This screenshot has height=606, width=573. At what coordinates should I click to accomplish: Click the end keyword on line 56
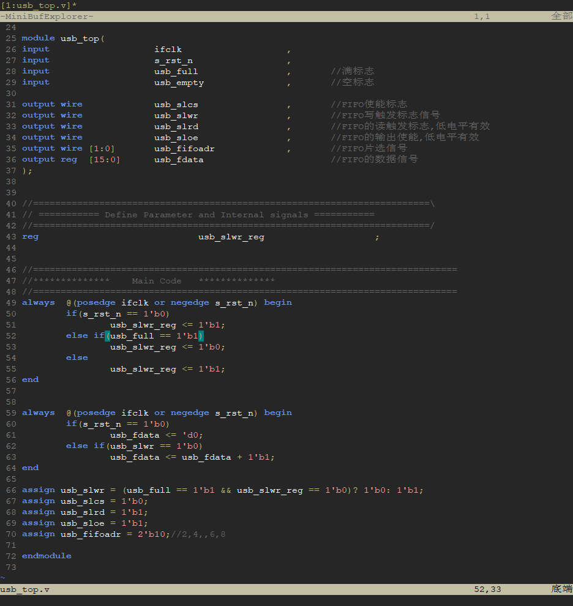tap(30, 380)
